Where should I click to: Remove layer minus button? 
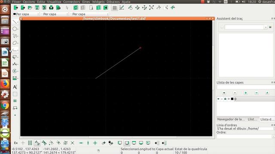click(x=257, y=93)
